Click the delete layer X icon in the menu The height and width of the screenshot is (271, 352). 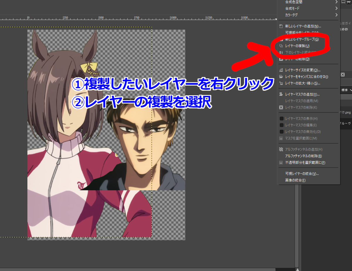click(281, 59)
